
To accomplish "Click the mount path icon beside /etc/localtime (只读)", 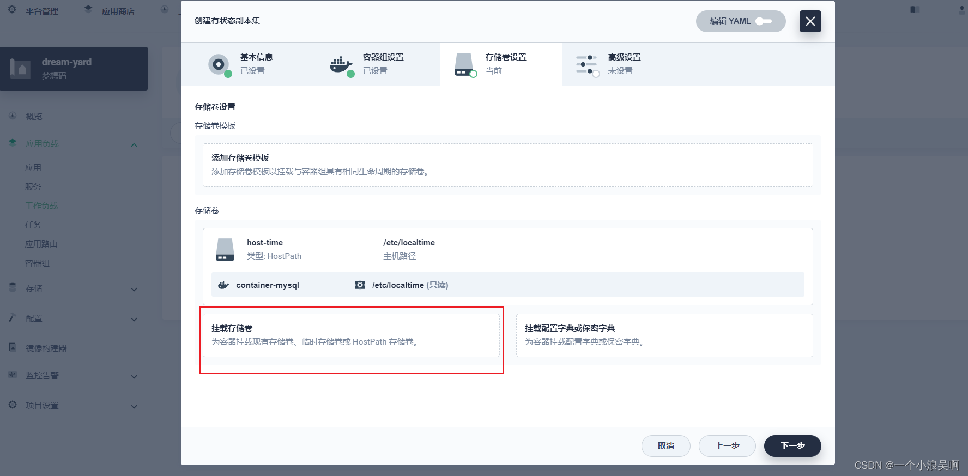I will pyautogui.click(x=360, y=285).
